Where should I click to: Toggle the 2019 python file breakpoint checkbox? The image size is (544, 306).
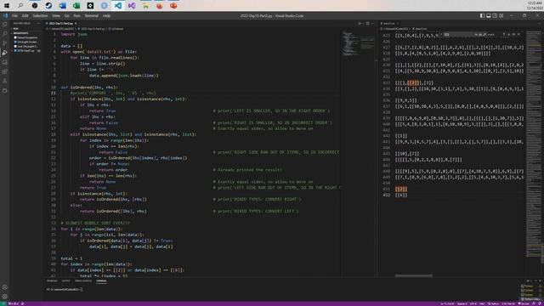[15, 51]
